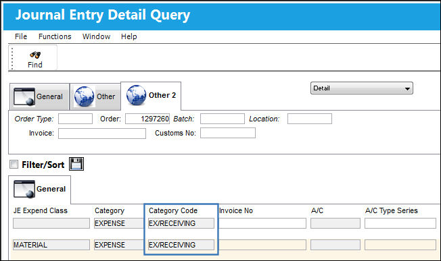
Task: Click the first-row Invoice No cell
Action: pyautogui.click(x=262, y=223)
